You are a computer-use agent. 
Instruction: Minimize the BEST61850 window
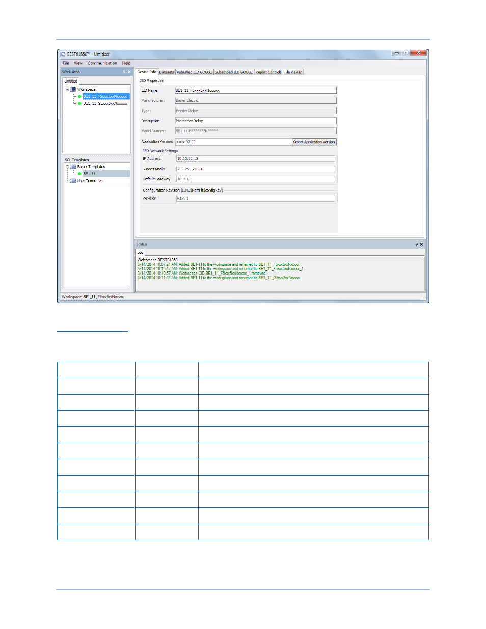coord(397,52)
